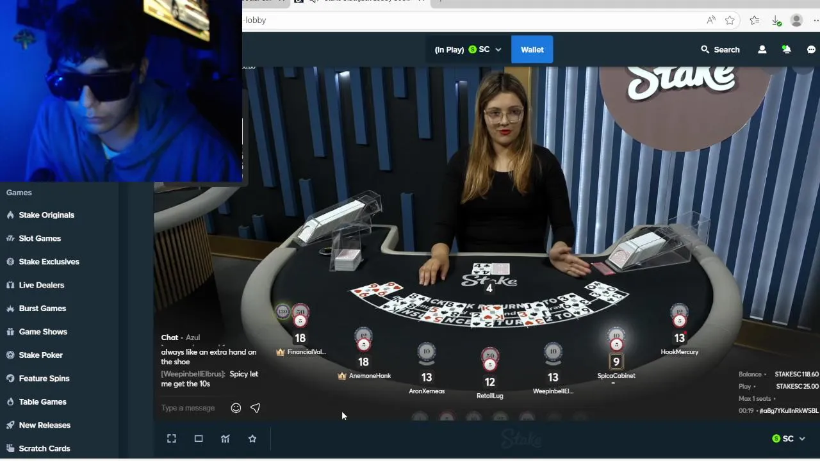Send the chat message arrow
The height and width of the screenshot is (461, 820).
tap(255, 408)
